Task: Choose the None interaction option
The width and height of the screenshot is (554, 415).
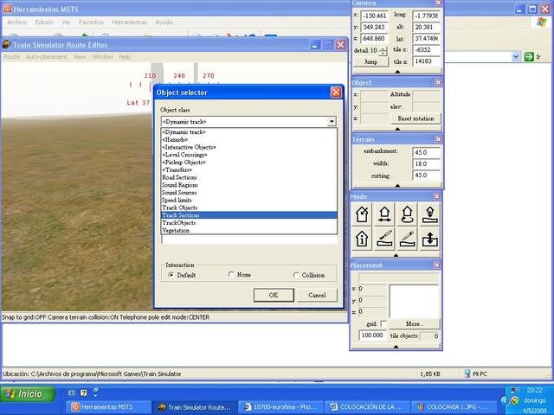Action: tap(231, 275)
